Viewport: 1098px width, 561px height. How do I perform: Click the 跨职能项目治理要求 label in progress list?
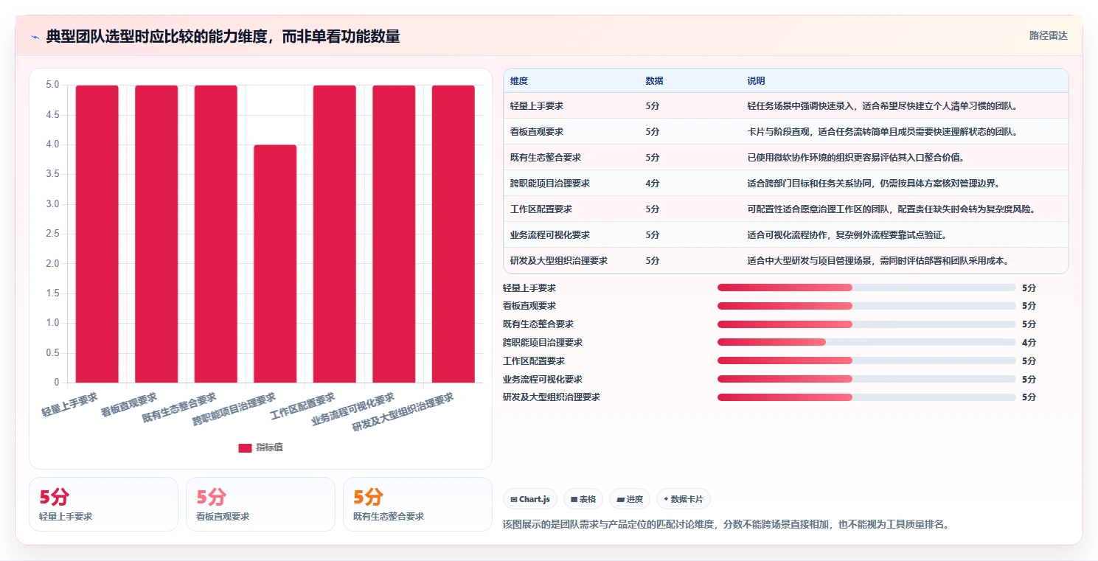click(543, 342)
